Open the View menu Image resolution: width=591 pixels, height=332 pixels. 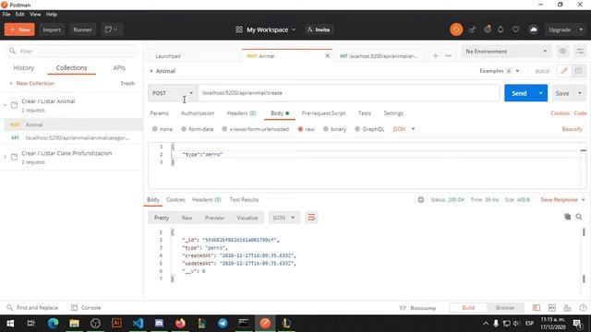pos(35,15)
